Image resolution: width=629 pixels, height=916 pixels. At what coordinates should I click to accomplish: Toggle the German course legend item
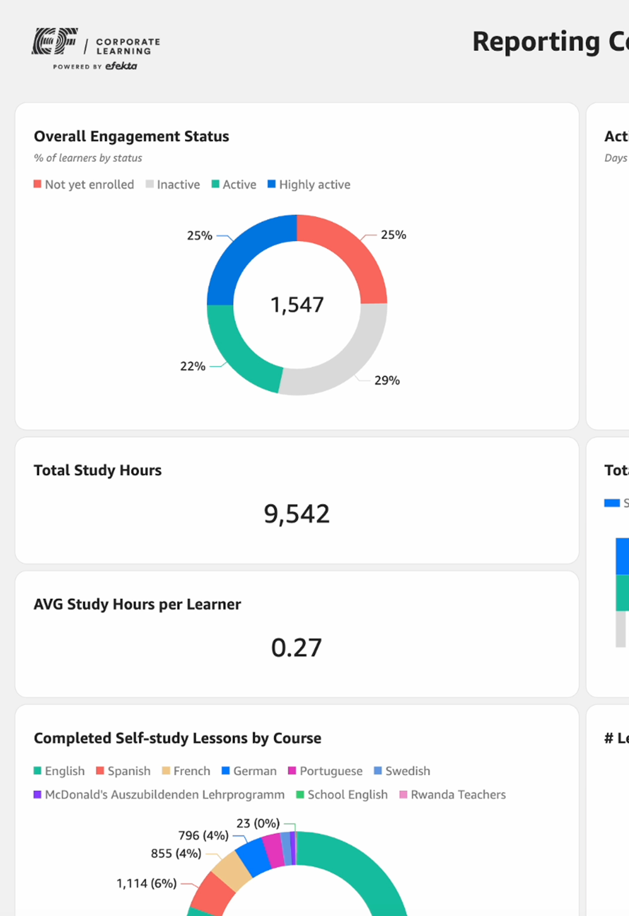249,771
